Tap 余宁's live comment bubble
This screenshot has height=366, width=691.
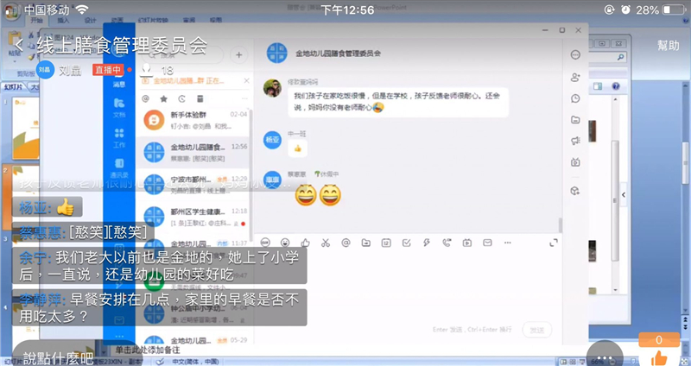click(x=160, y=266)
